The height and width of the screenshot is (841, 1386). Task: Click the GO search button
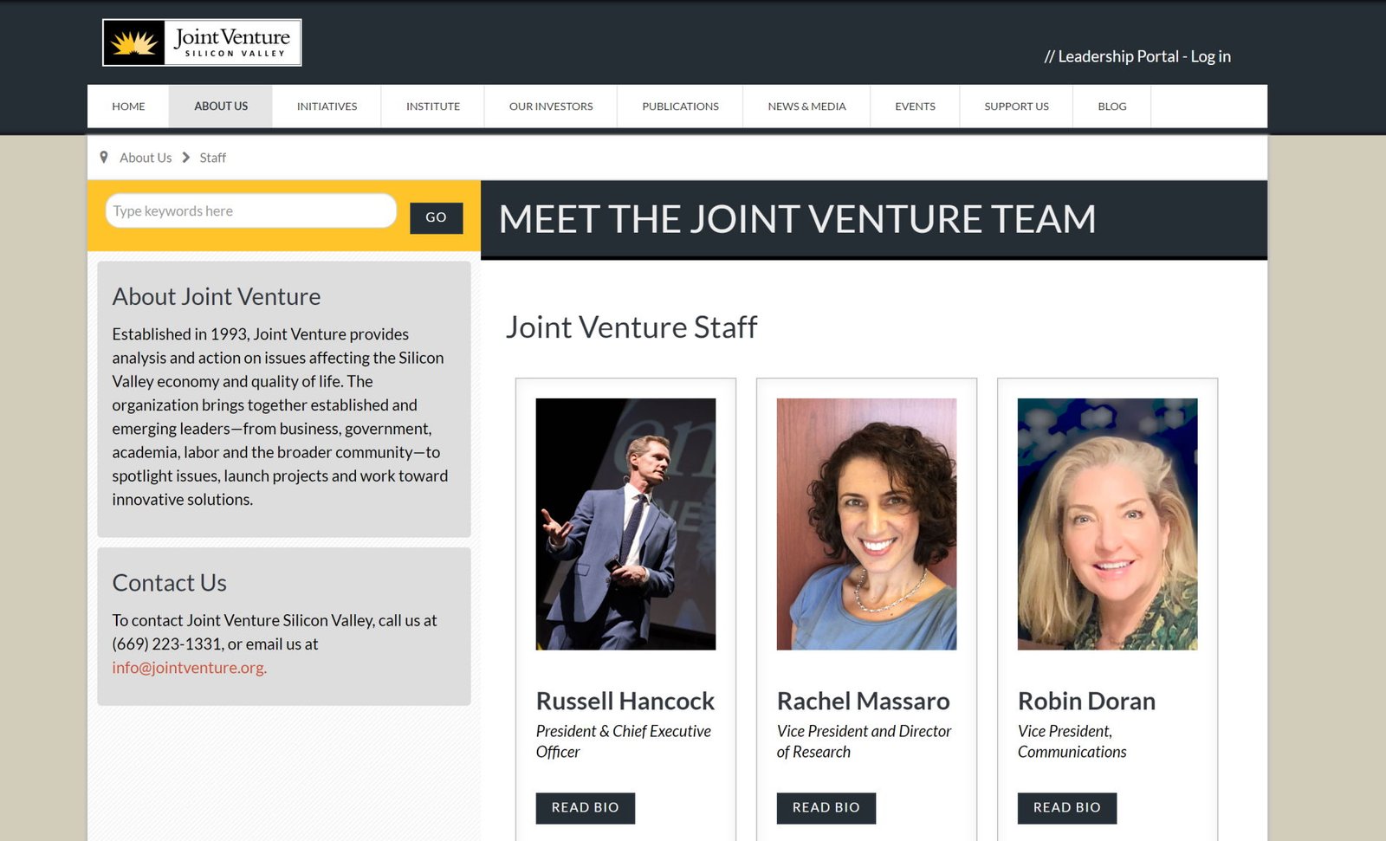(437, 217)
